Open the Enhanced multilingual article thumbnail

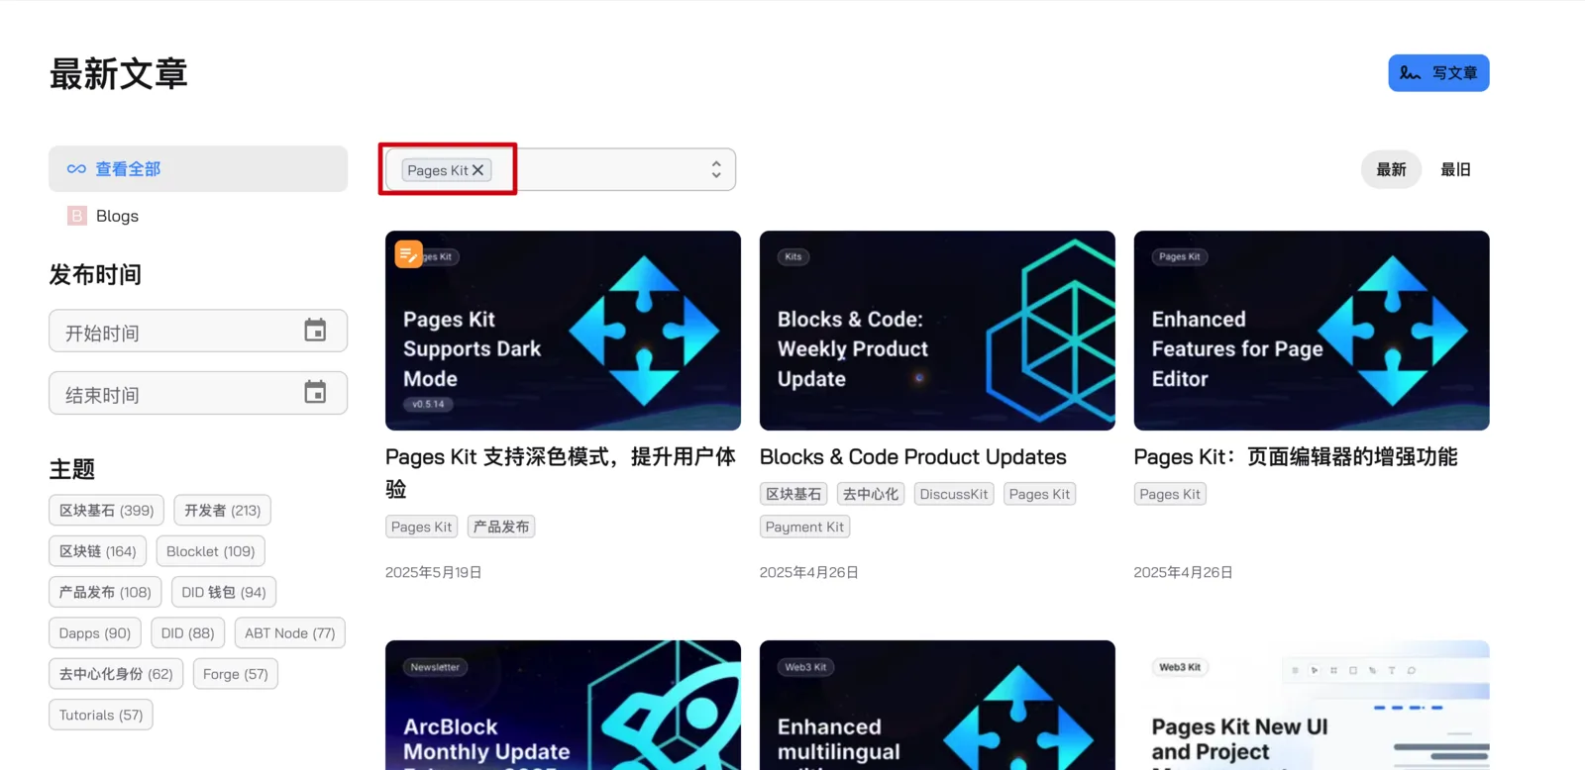[937, 705]
